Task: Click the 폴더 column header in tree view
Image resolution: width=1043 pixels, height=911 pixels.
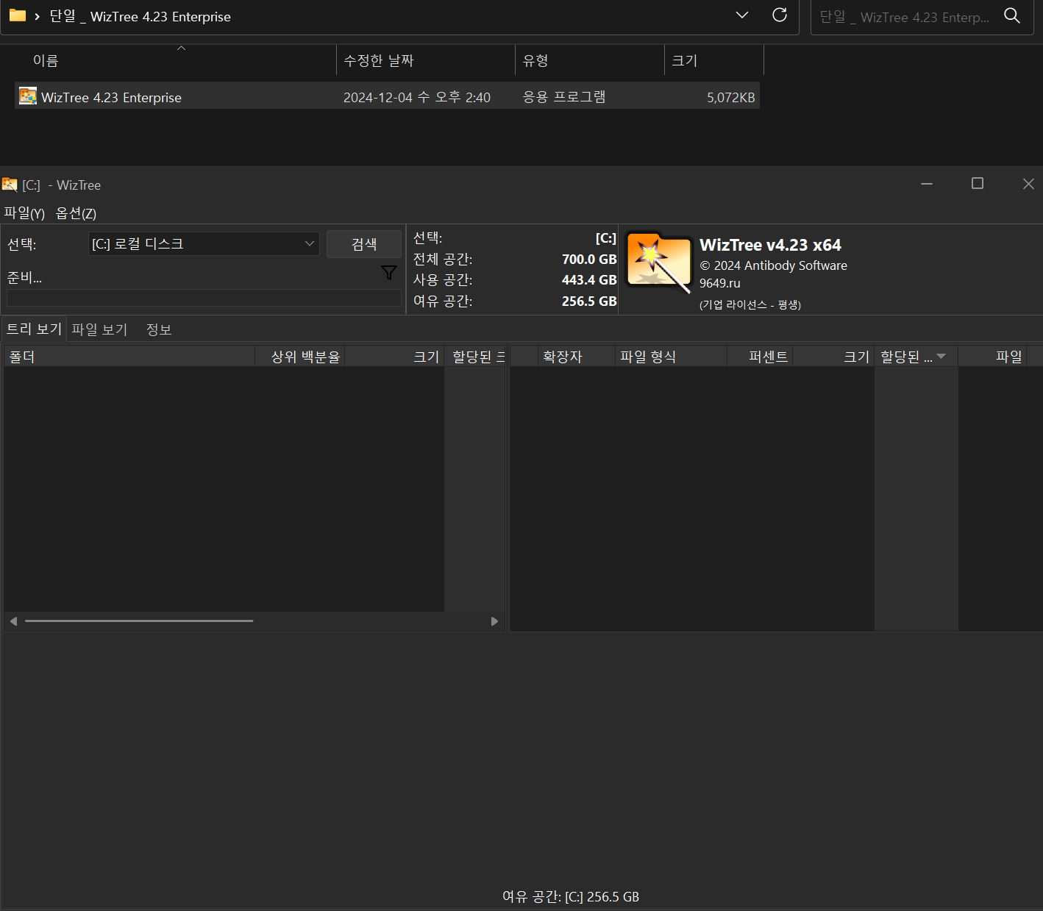Action: 129,357
